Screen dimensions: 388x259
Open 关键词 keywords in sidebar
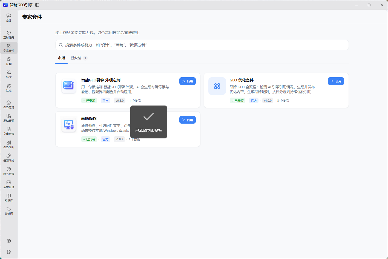point(9,211)
